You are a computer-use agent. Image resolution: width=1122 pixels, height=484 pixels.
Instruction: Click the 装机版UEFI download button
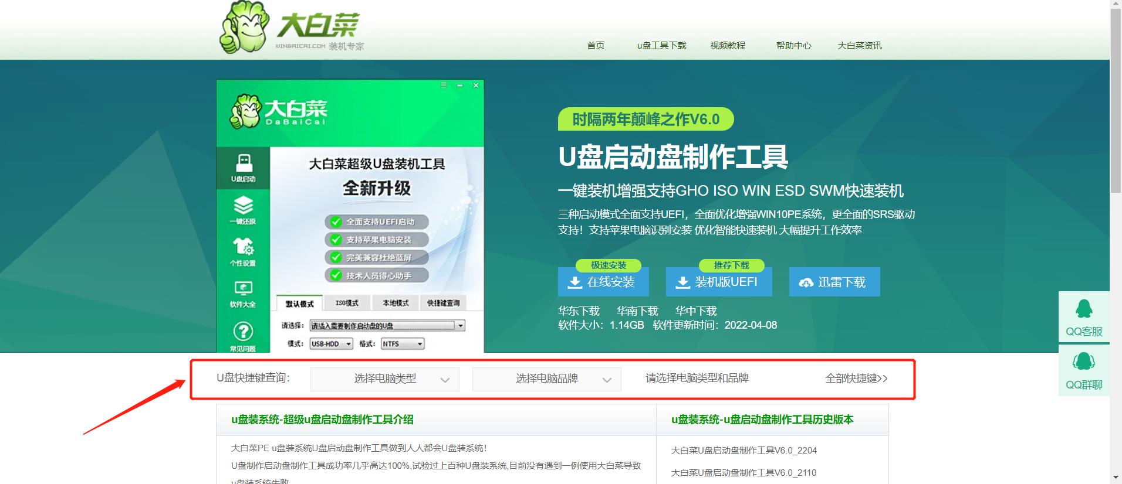[719, 282]
